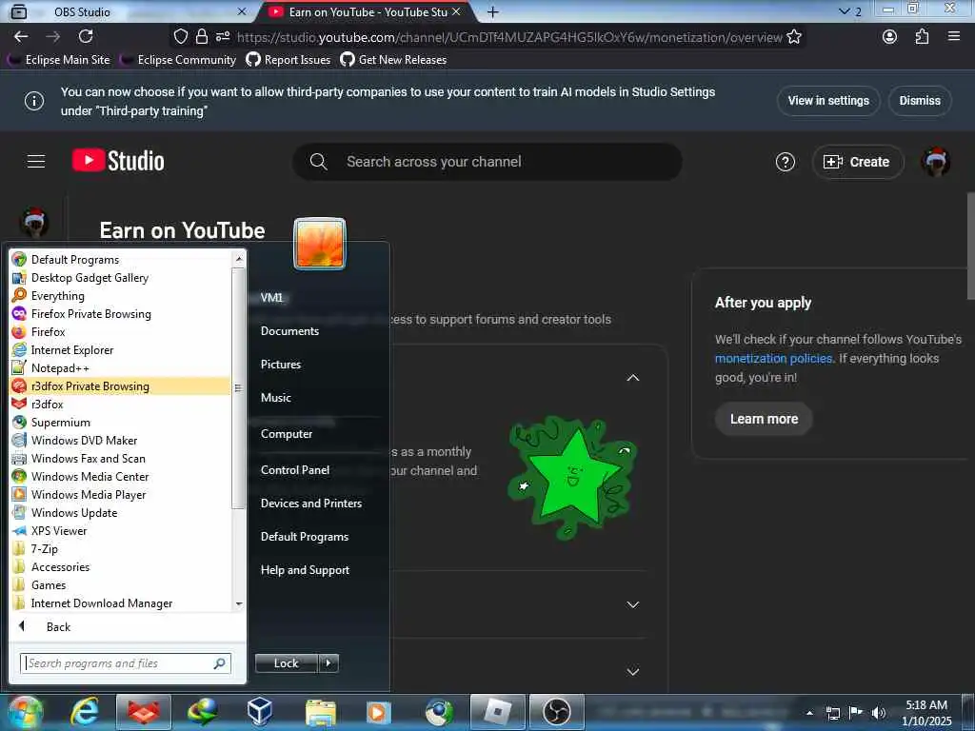Image resolution: width=975 pixels, height=731 pixels.
Task: Open the Roblox taskbar button
Action: click(497, 712)
